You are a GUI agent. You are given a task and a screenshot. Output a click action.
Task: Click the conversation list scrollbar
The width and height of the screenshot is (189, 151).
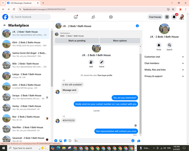coord(52,59)
